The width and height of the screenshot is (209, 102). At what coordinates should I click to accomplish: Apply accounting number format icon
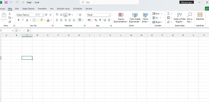pos(89,20)
